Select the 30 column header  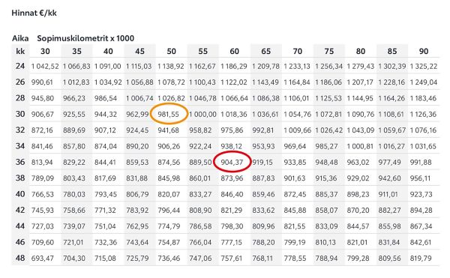point(45,51)
